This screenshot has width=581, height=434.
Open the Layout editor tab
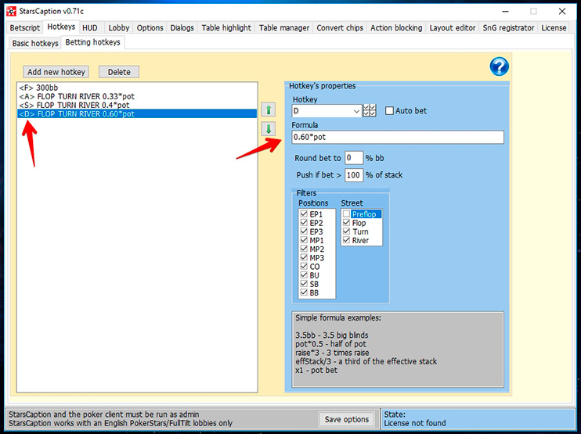point(452,27)
